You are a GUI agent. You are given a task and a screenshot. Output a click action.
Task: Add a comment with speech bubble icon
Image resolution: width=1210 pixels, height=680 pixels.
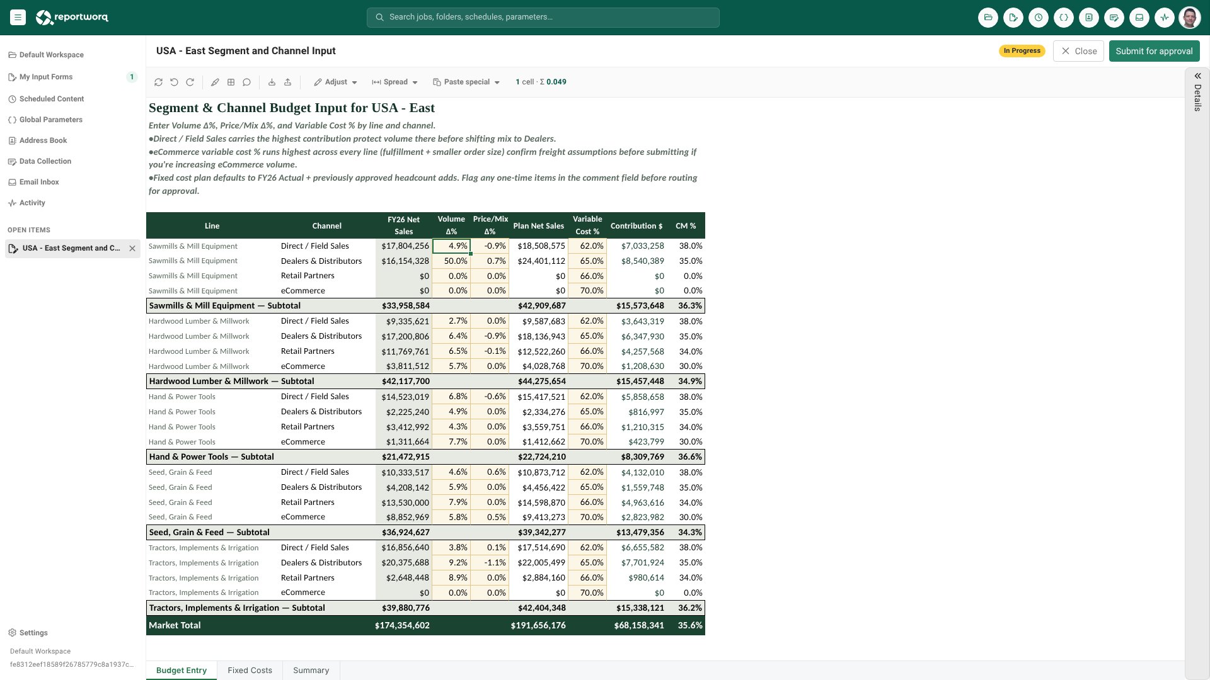pos(246,82)
